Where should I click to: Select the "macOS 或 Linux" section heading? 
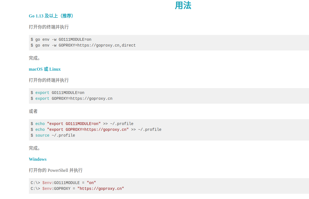click(45, 69)
